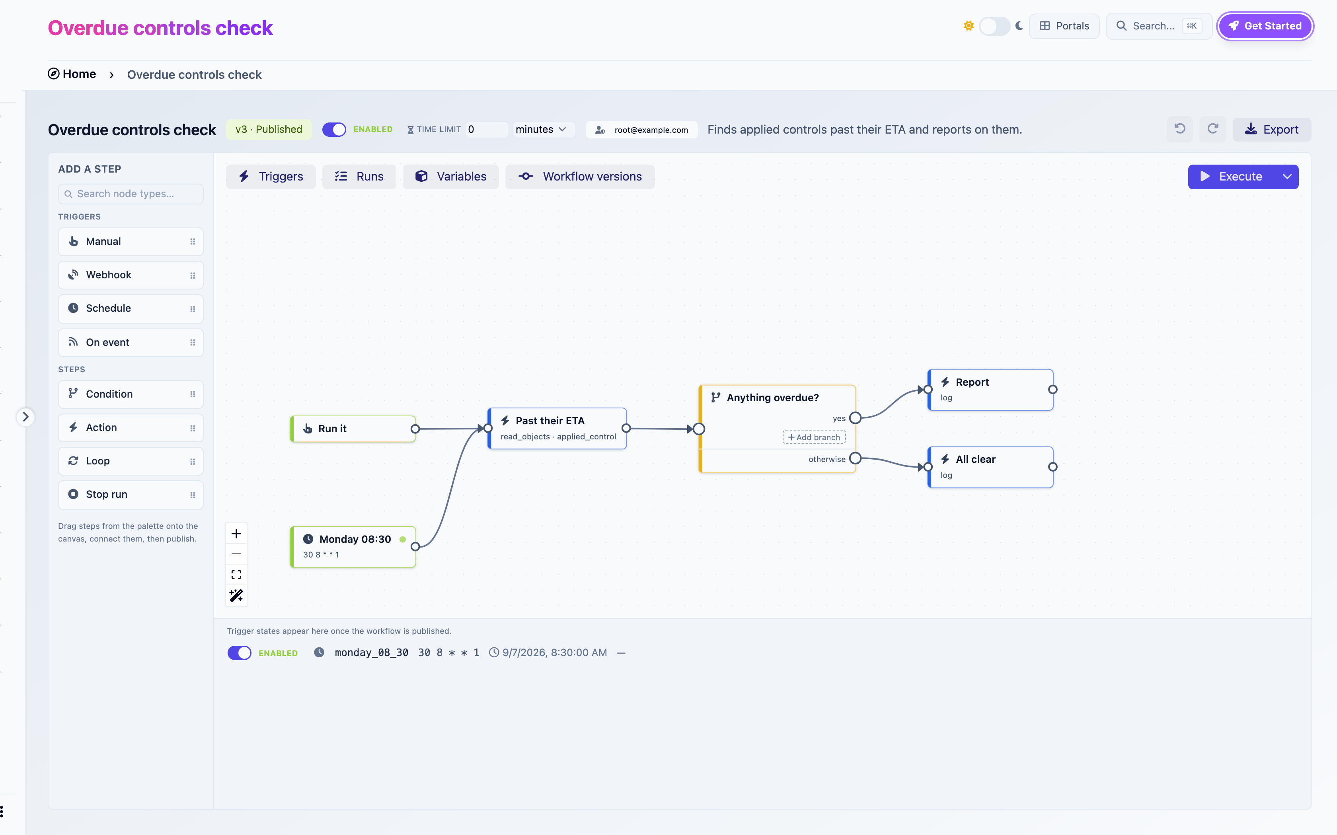
Task: Select the All clear log node
Action: (990, 467)
